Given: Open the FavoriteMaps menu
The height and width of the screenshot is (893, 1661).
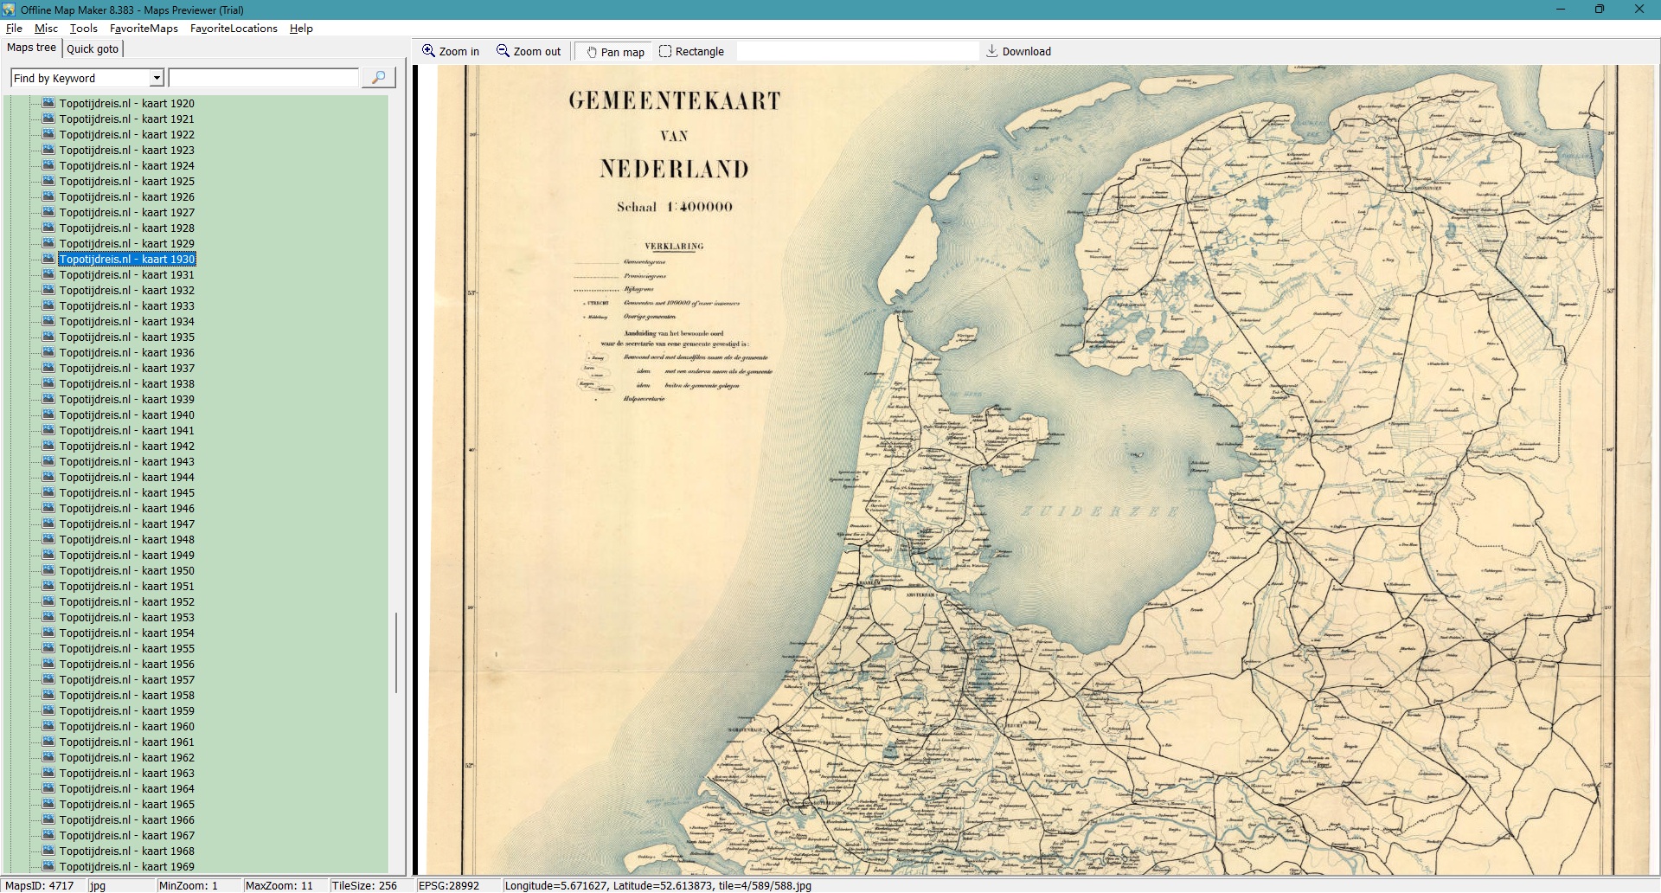Looking at the screenshot, I should [144, 29].
